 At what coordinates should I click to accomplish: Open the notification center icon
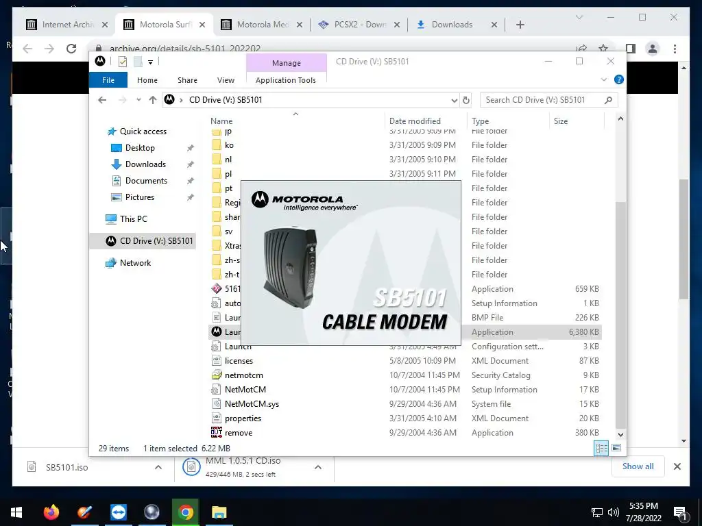click(679, 513)
